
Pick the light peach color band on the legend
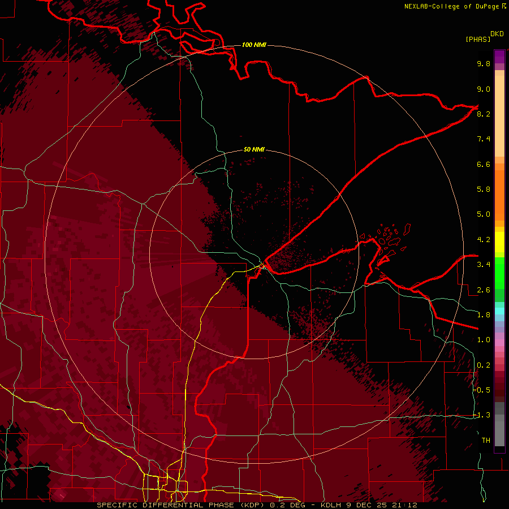[499, 117]
